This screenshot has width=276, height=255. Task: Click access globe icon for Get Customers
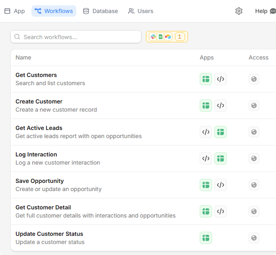pos(254,79)
